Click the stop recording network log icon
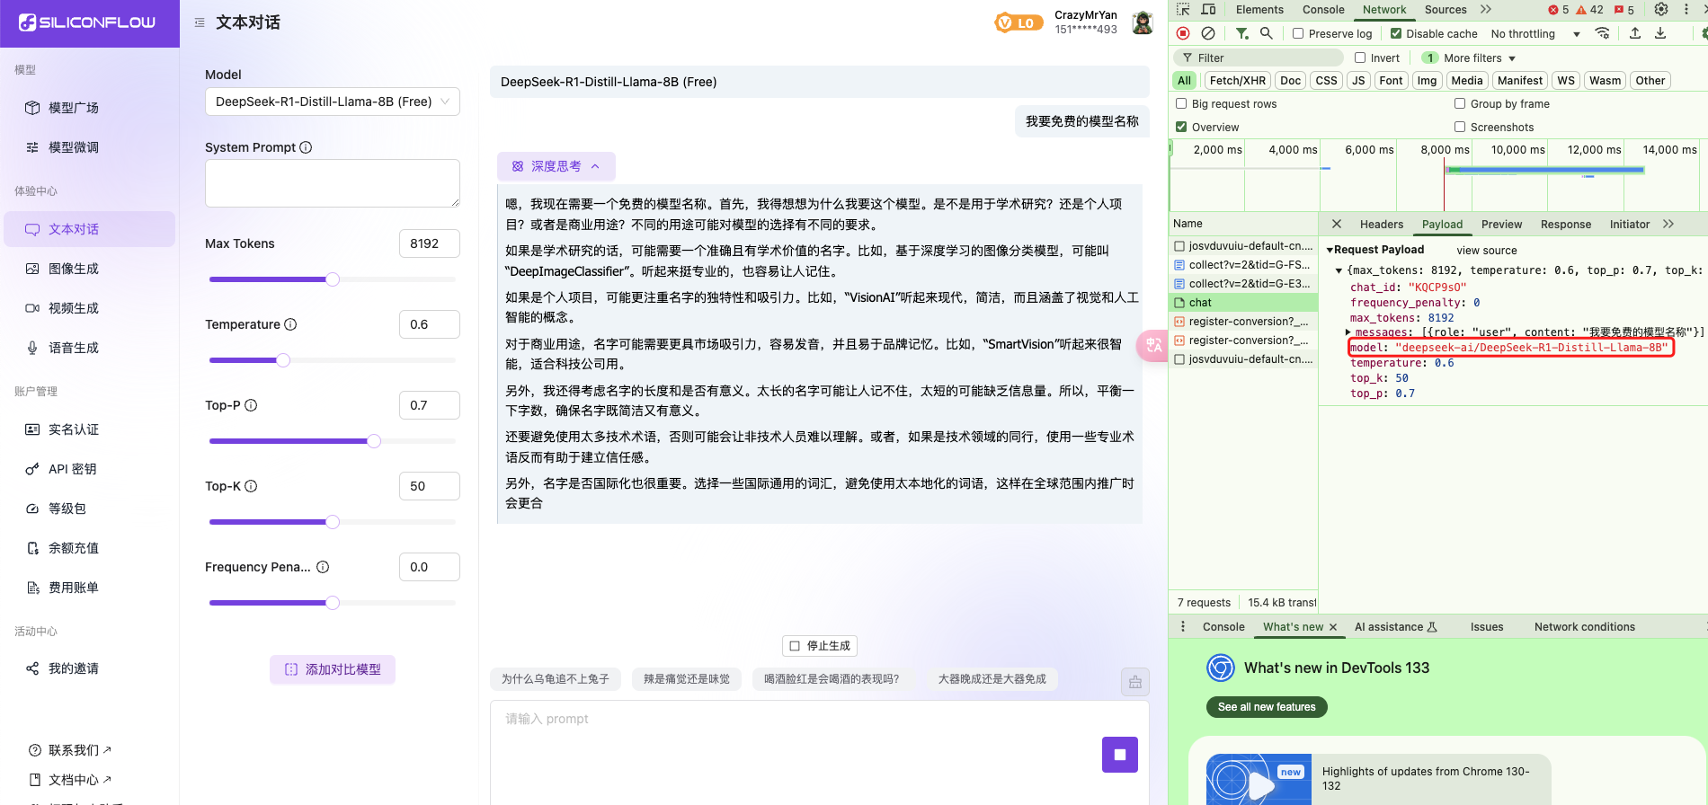 point(1183,33)
